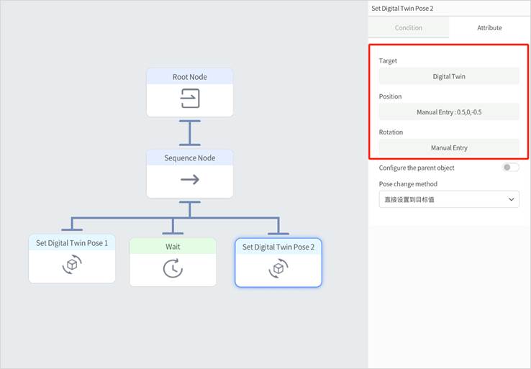Open the Attribute tab
531x369 pixels.
489,28
